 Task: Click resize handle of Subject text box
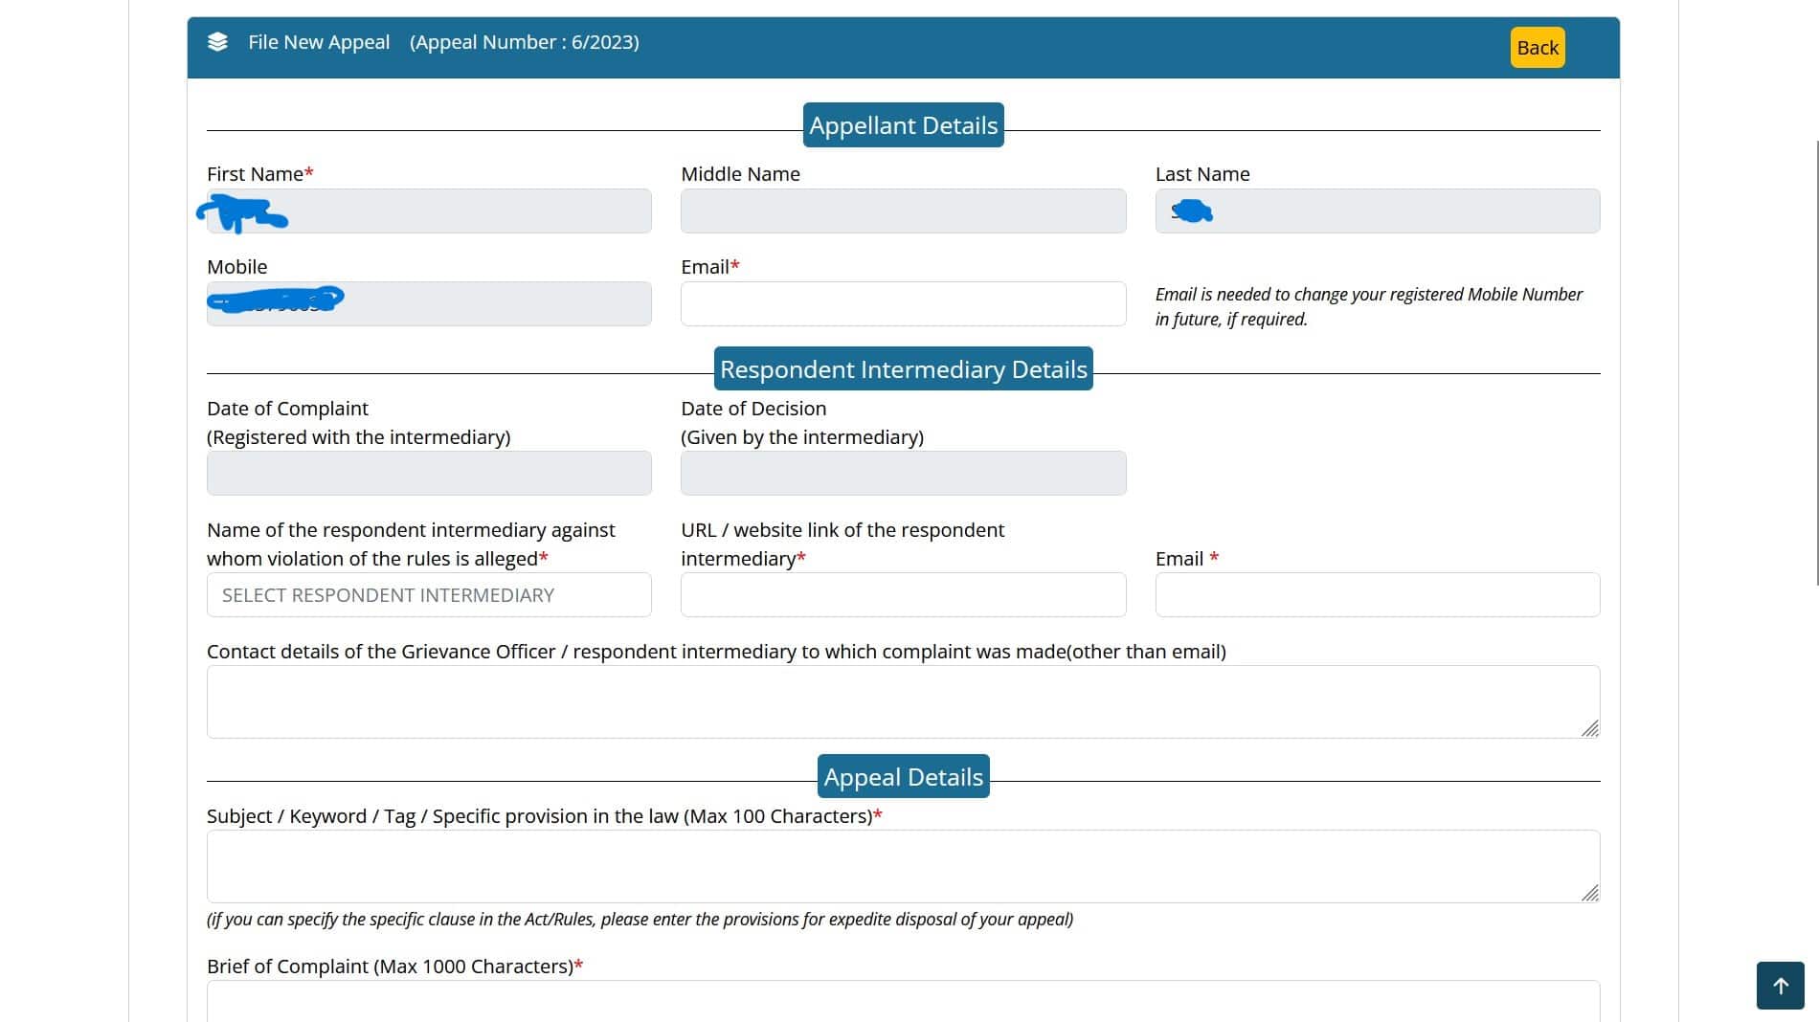coord(1589,893)
